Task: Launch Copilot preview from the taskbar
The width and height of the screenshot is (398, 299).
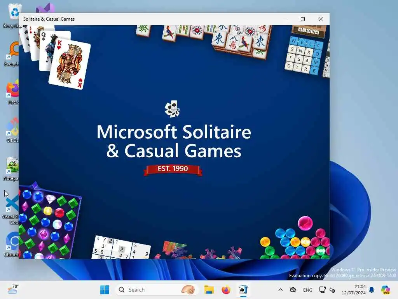Action: click(386, 290)
